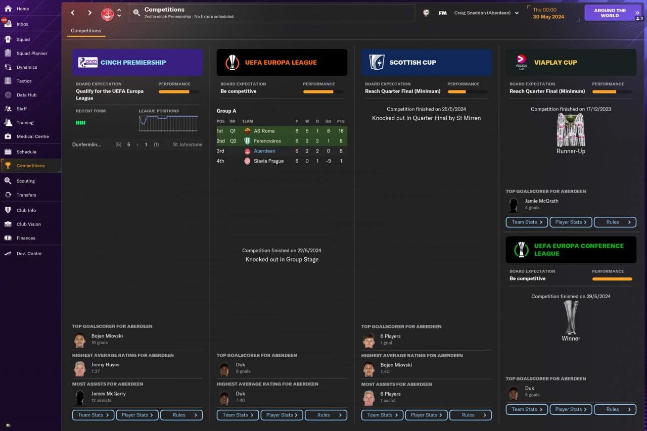Navigate back with the left arrow
Screen dimensions: 647x431
pos(73,13)
